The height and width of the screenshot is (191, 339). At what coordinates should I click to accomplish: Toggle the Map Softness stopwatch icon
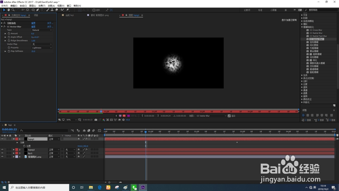click(x=9, y=51)
